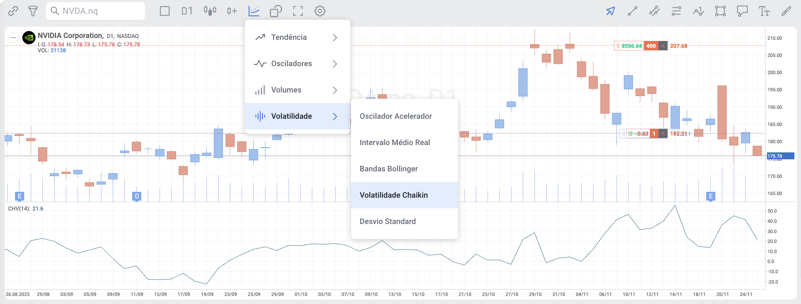Select the channel drawing tool

coord(655,11)
